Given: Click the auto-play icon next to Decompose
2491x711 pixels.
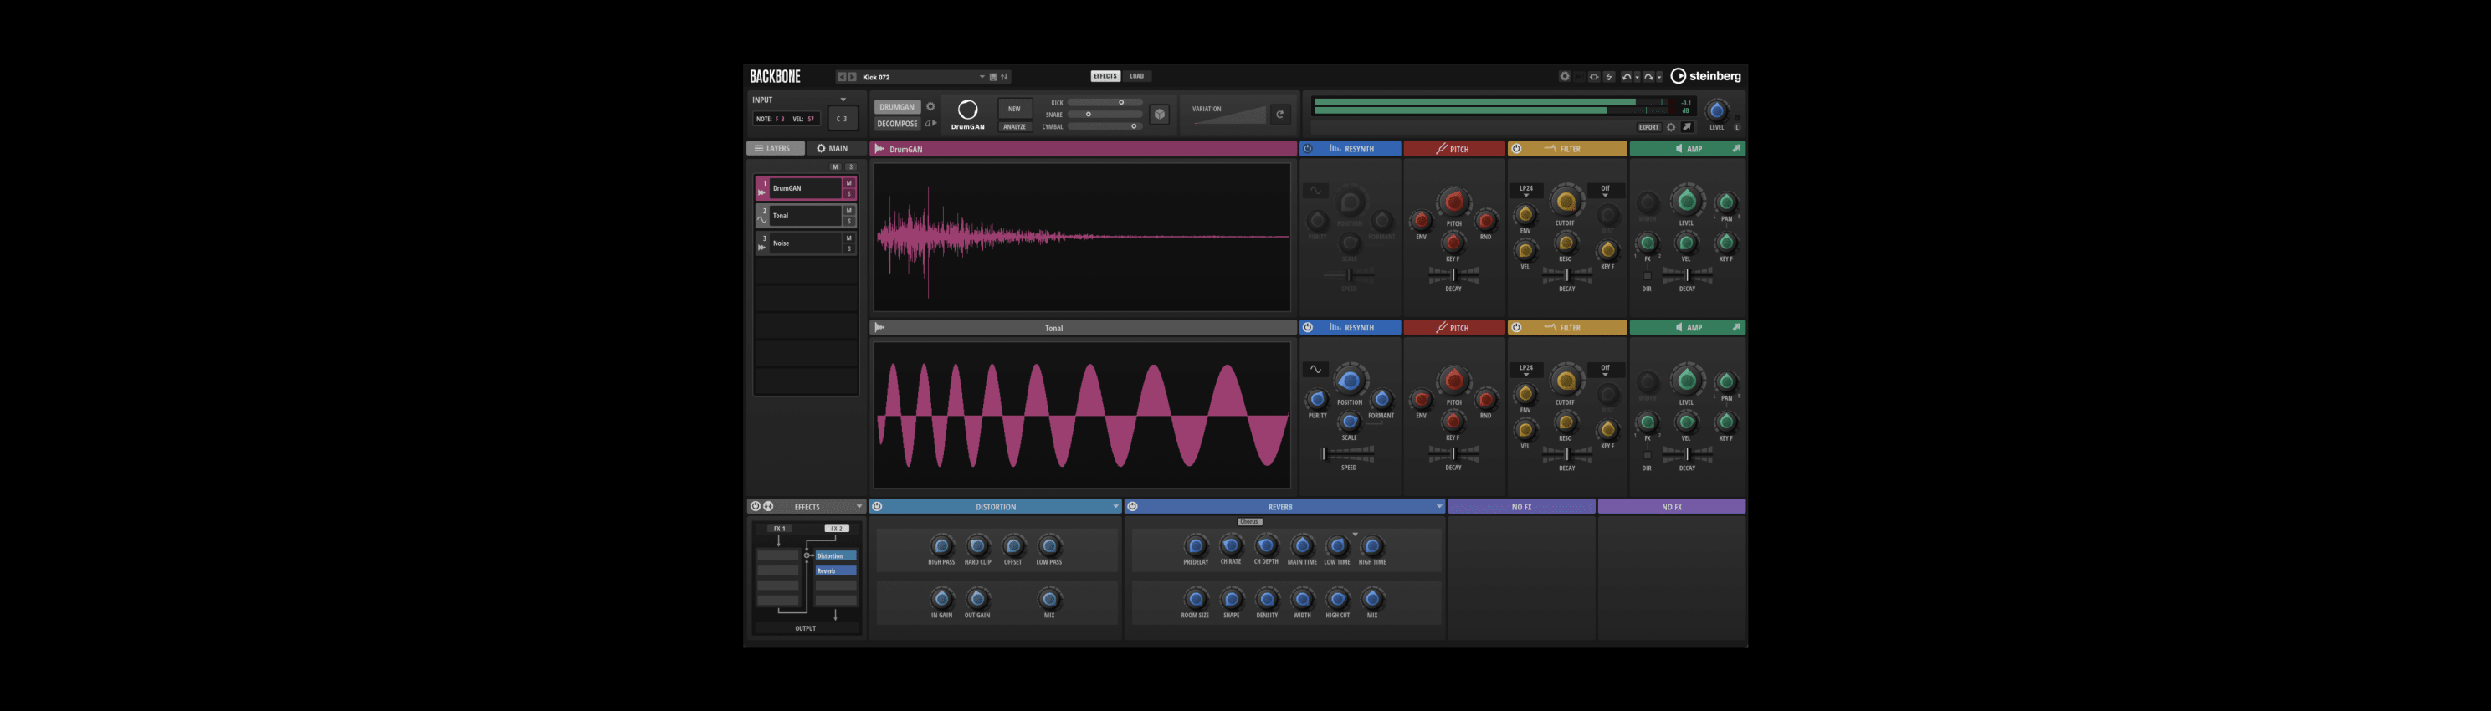Looking at the screenshot, I should click(x=932, y=123).
